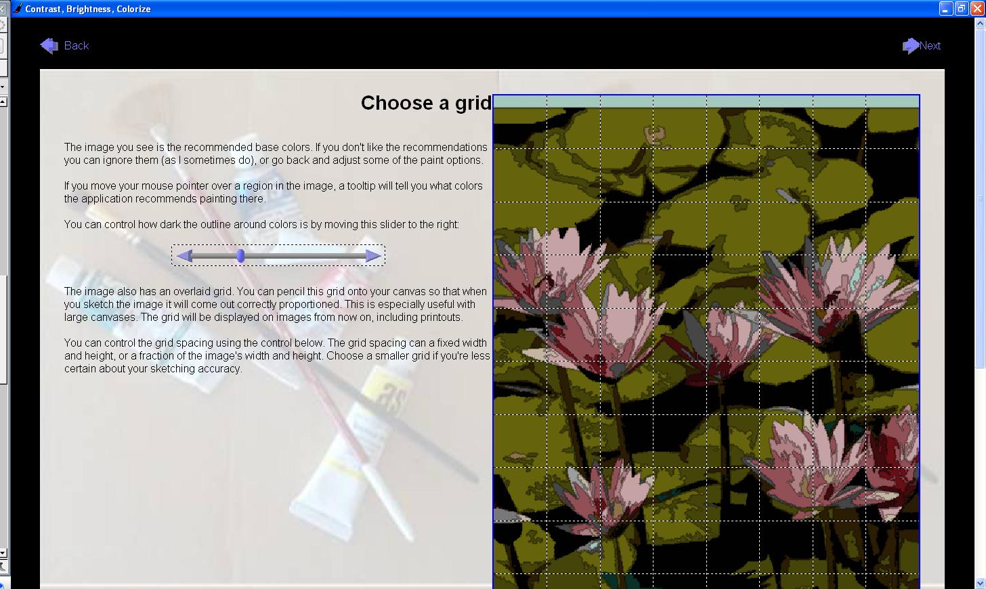
Task: Click the 'Choose a grid' heading
Action: (x=426, y=102)
